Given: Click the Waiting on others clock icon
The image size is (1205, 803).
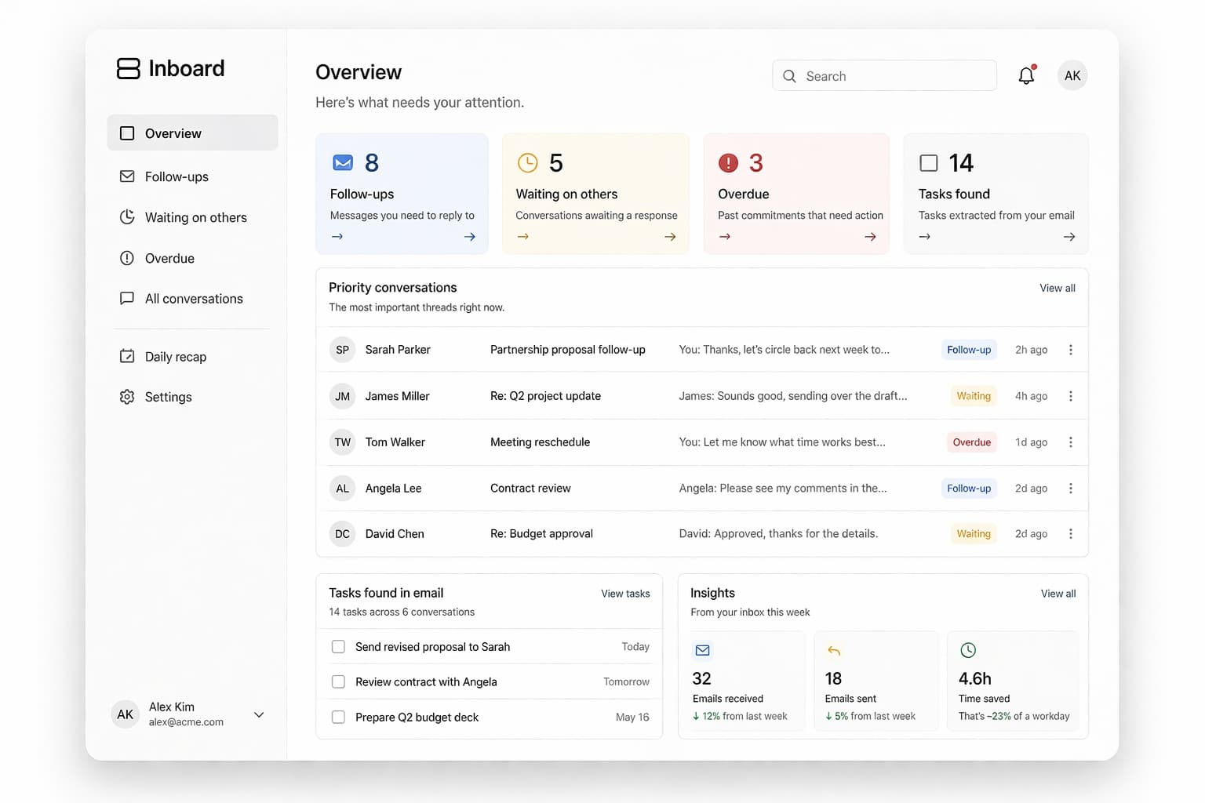Looking at the screenshot, I should point(127,217).
